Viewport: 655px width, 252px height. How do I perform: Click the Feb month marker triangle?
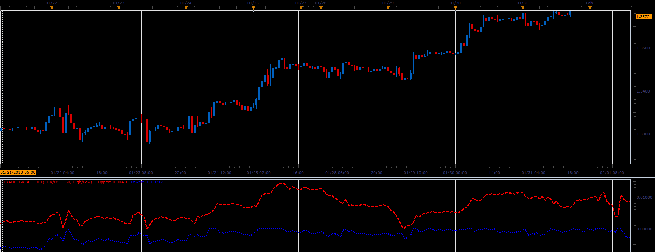[x=590, y=8]
